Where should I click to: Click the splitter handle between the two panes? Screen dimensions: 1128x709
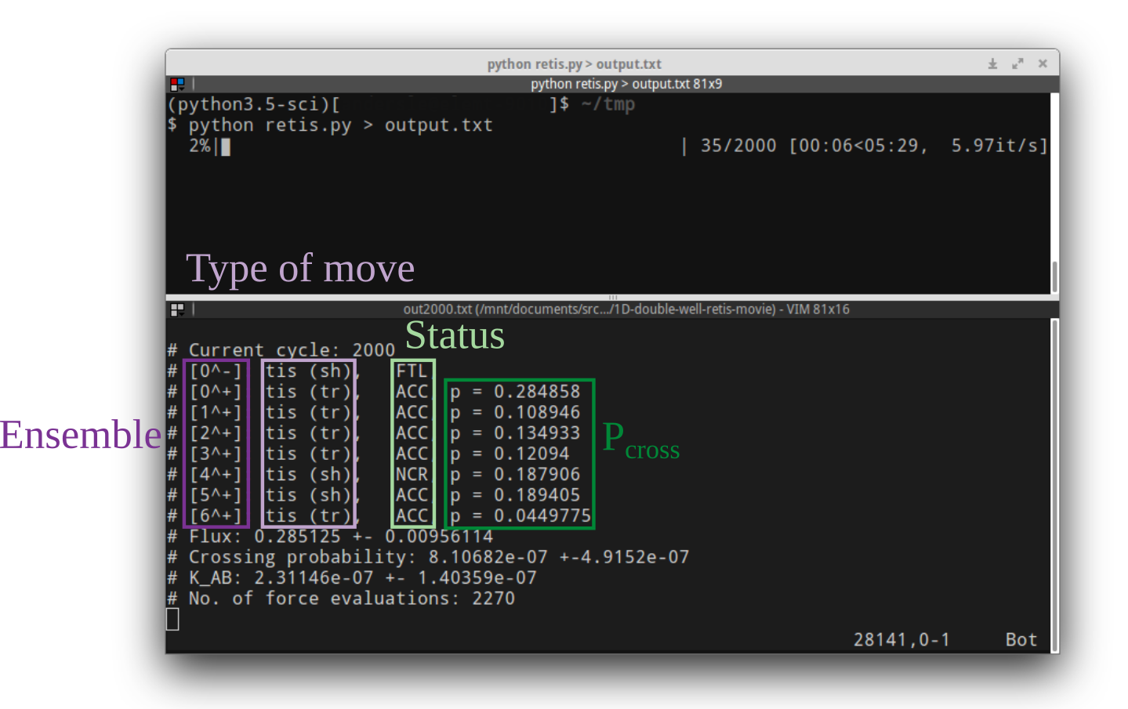[x=612, y=298]
